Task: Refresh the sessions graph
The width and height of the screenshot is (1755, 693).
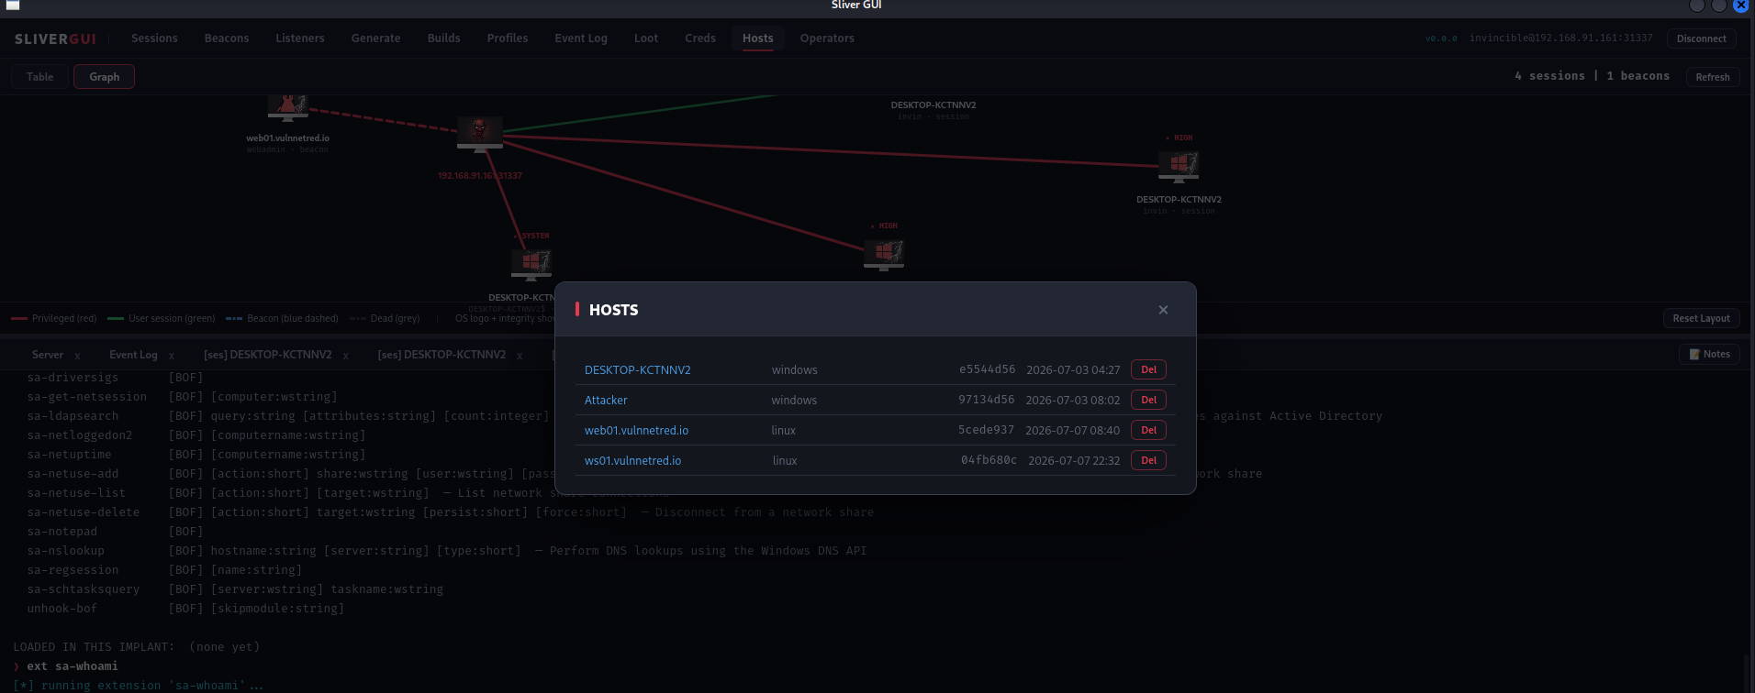Action: coord(1713,77)
